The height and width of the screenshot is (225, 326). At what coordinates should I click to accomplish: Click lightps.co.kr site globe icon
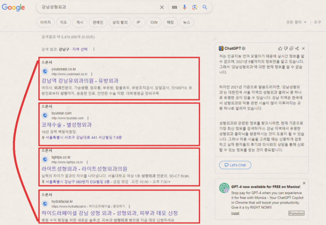[x=45, y=159]
